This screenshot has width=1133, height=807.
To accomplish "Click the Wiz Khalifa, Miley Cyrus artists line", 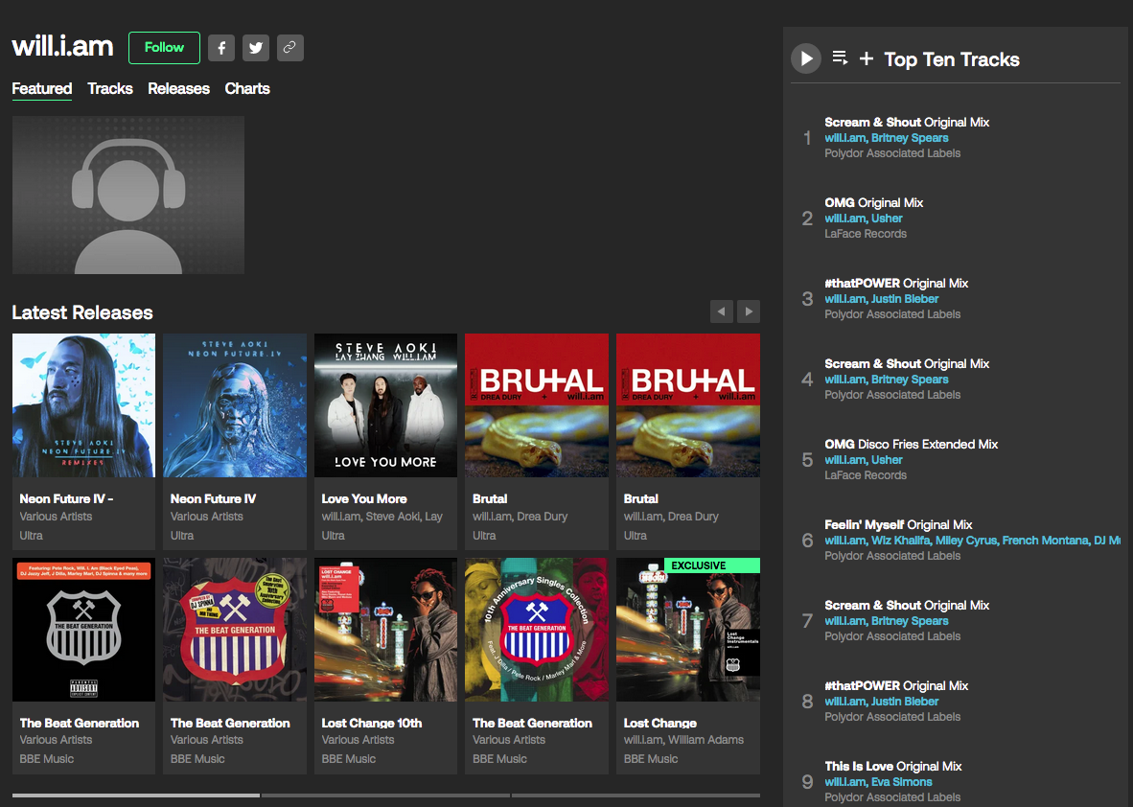I will point(973,541).
